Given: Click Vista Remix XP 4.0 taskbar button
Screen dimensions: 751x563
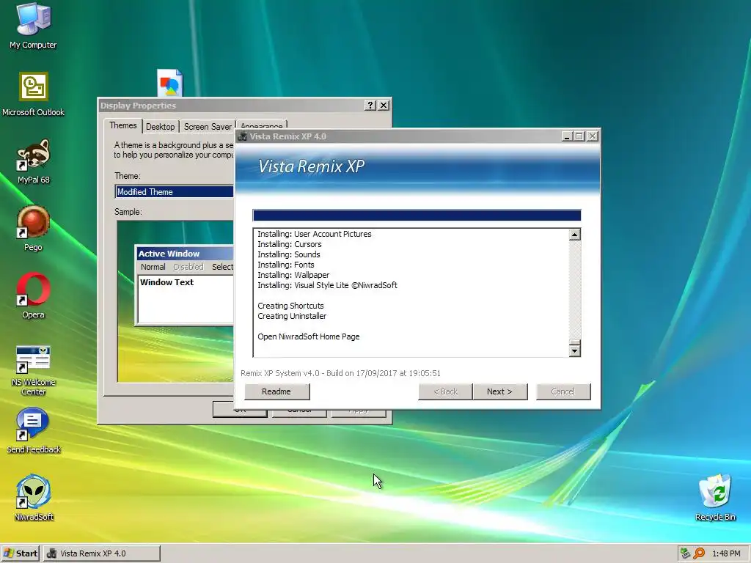Looking at the screenshot, I should click(102, 553).
